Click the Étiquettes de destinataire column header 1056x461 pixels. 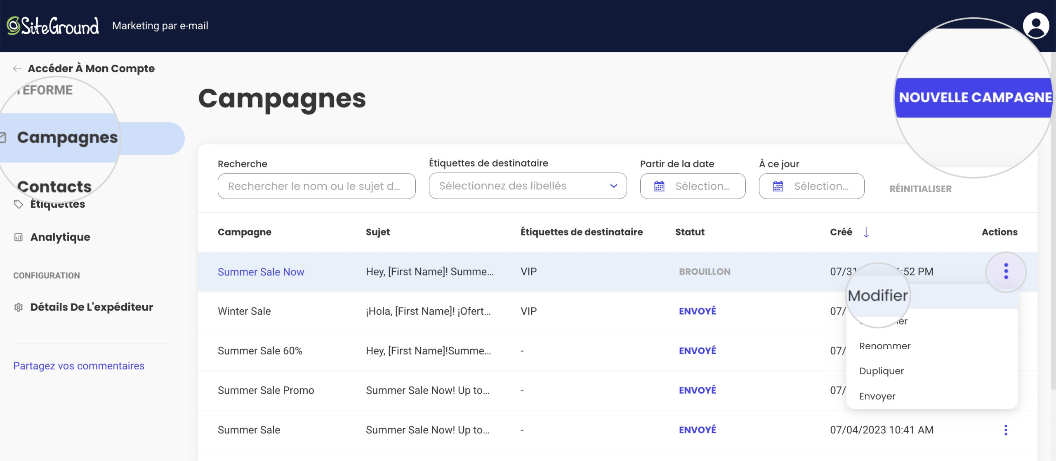[x=582, y=232]
